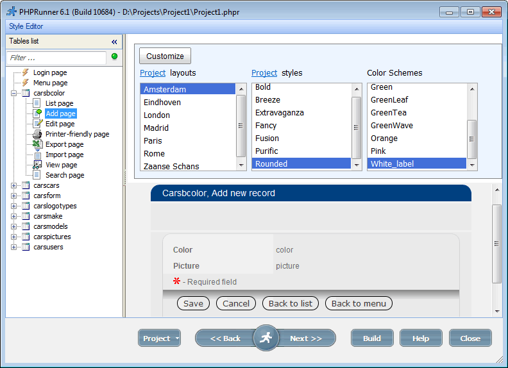
Task: Select the Purific style
Action: (301, 151)
